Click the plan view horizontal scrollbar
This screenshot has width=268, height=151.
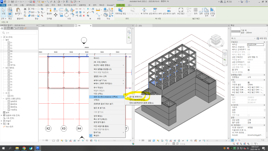pyautogui.click(x=114, y=141)
